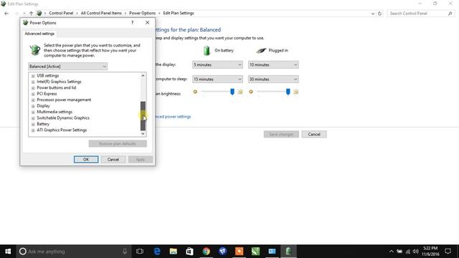Click Control Panel breadcrumb
The height and width of the screenshot is (258, 459).
pos(61,13)
